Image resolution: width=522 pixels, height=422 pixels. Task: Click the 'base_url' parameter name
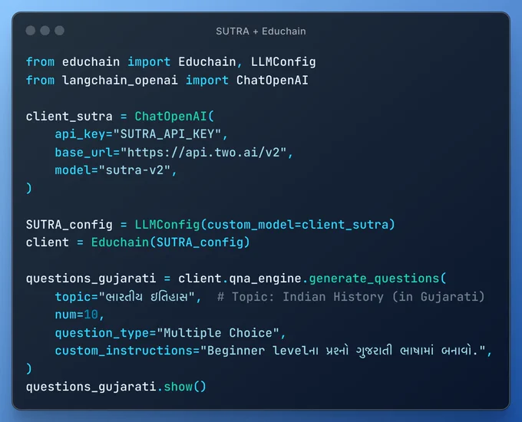pos(84,153)
